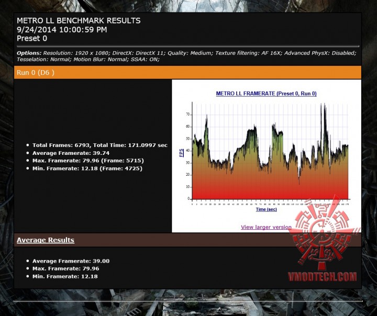Click the 'Time (sec)' axis label
This screenshot has width=377, height=316.
coord(266,209)
